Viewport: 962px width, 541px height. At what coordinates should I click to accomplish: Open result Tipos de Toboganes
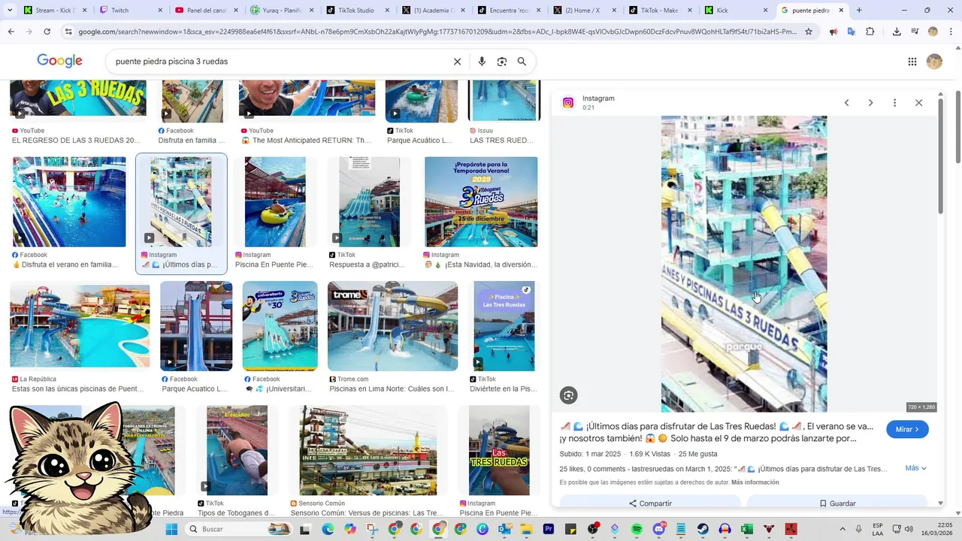click(236, 513)
